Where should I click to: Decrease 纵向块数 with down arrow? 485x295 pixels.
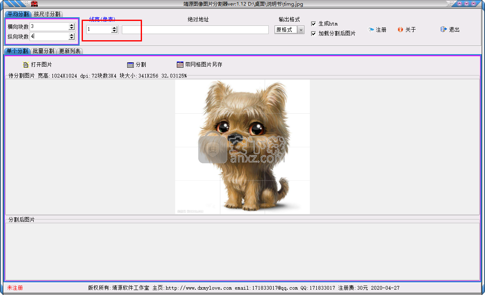pyautogui.click(x=72, y=38)
